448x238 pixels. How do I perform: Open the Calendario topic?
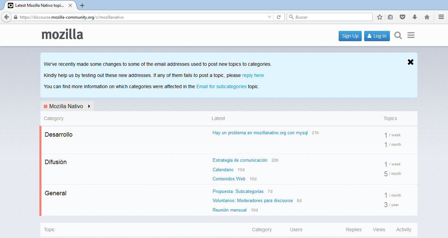pyautogui.click(x=223, y=170)
